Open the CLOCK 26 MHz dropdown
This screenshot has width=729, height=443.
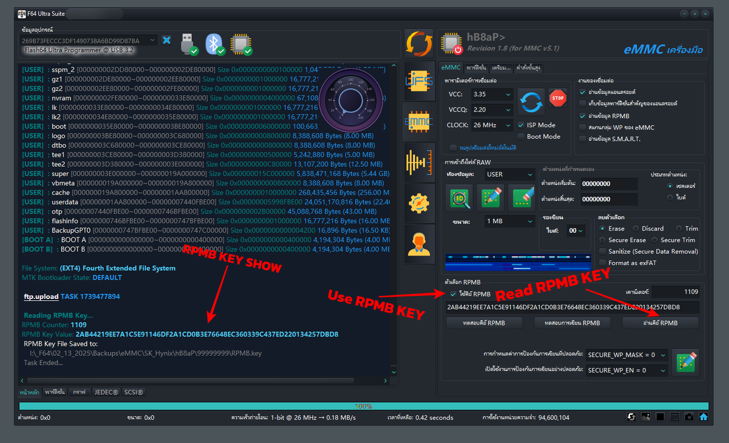[492, 125]
